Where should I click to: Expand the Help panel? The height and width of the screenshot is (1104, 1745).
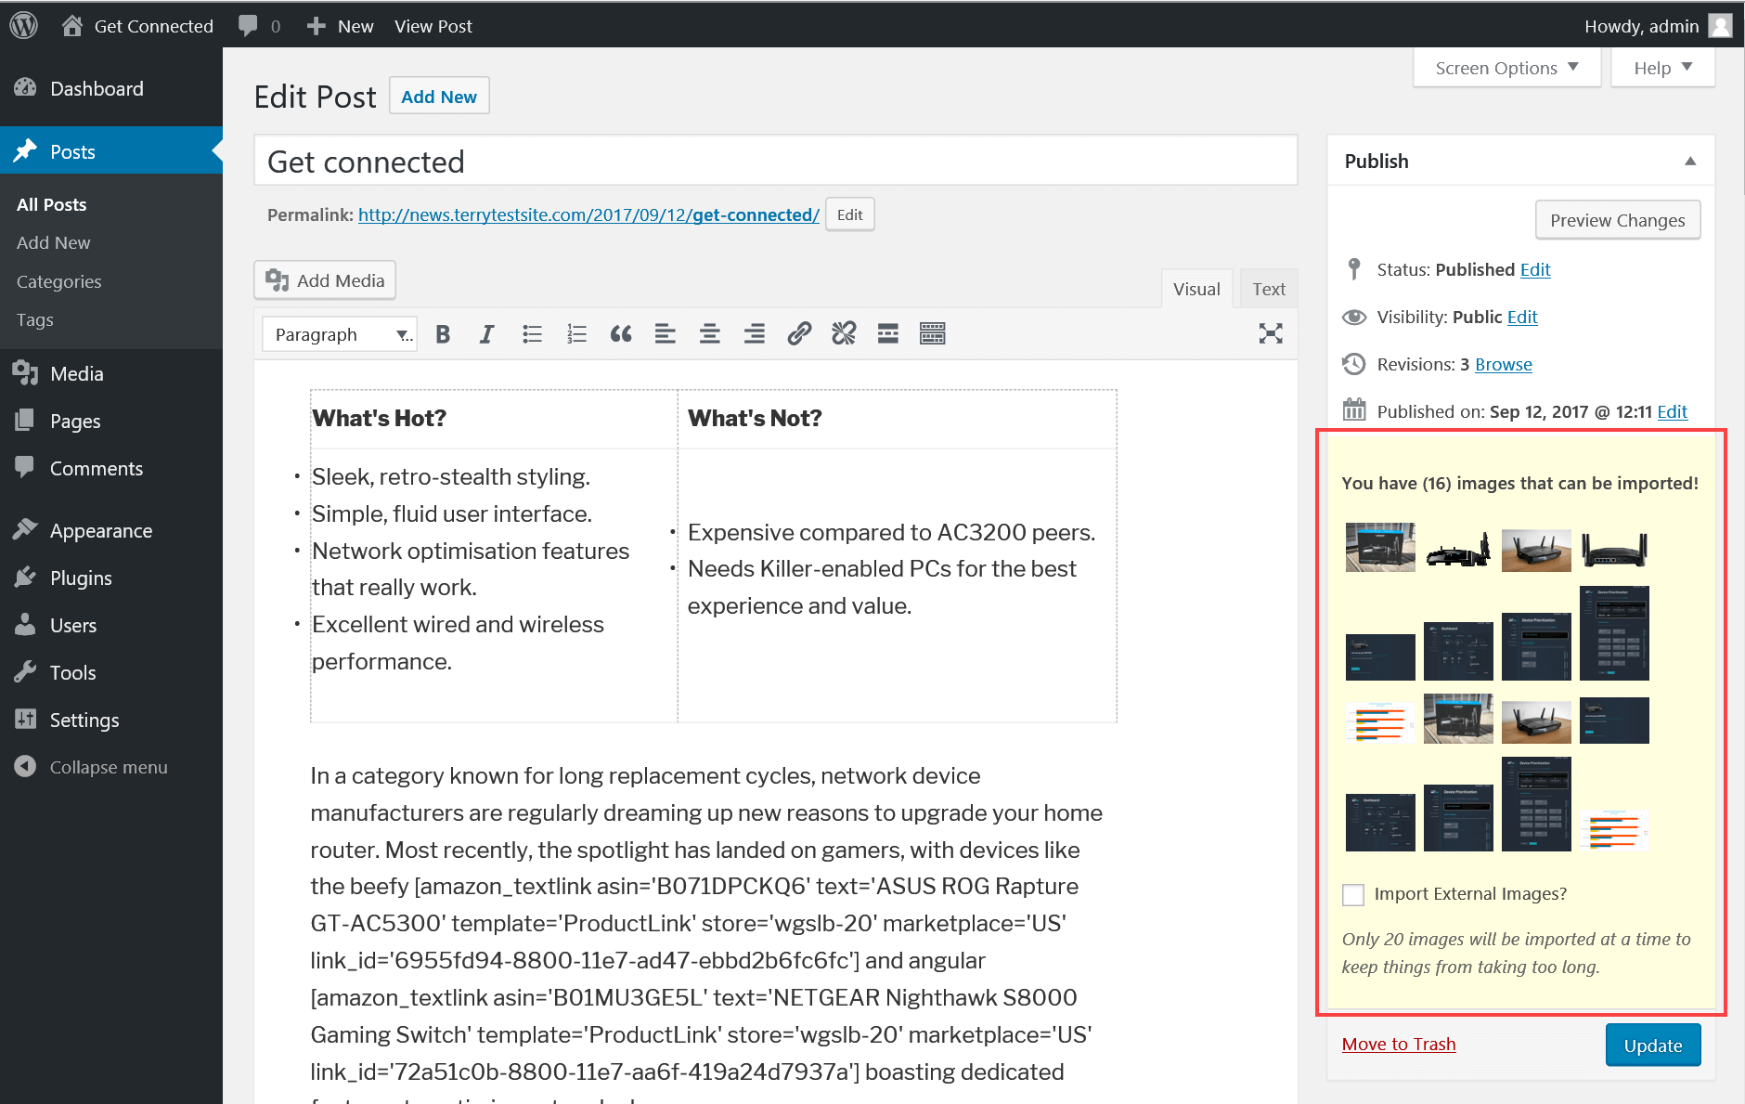coord(1662,68)
